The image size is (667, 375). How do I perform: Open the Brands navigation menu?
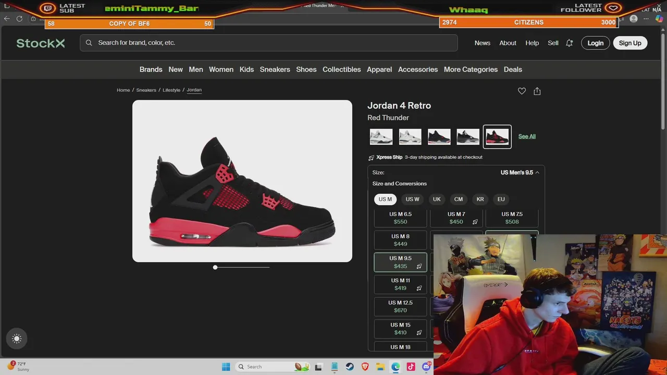[x=151, y=69]
